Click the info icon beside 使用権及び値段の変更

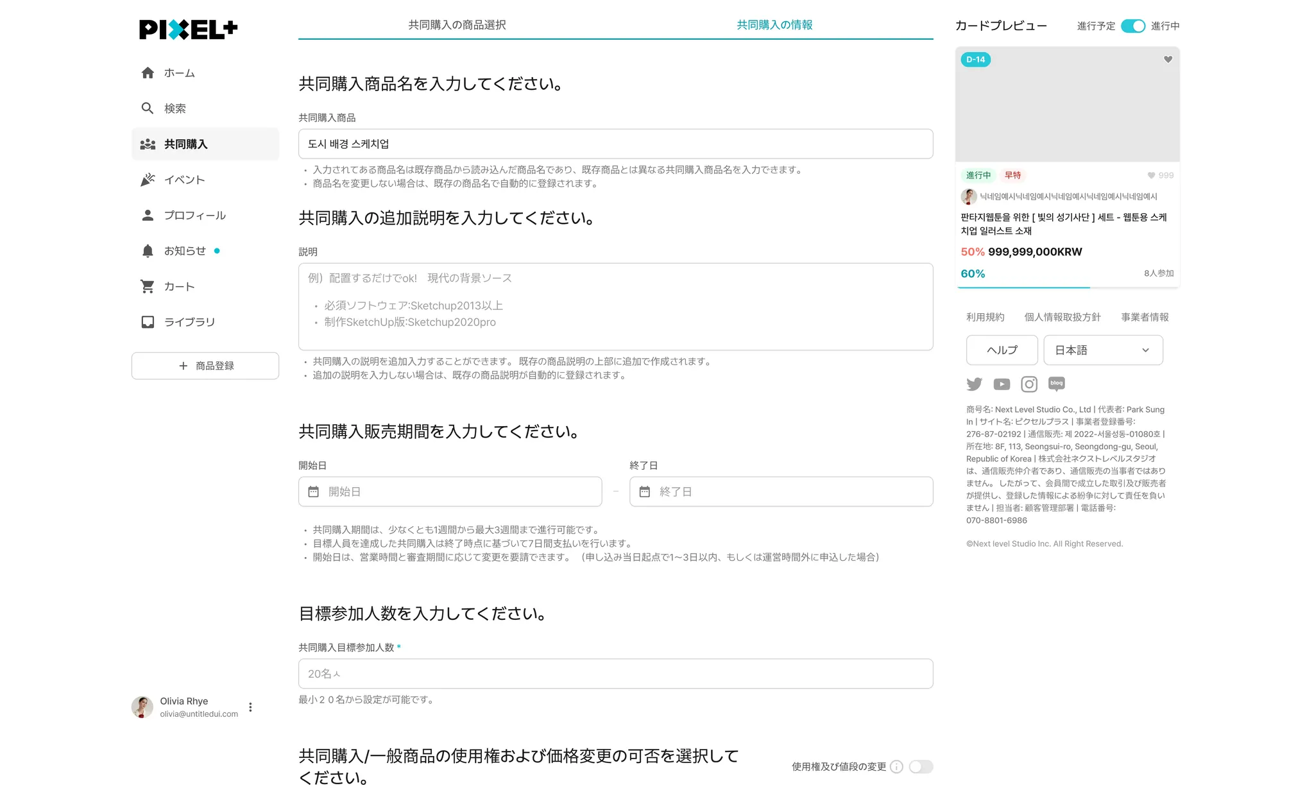[896, 766]
